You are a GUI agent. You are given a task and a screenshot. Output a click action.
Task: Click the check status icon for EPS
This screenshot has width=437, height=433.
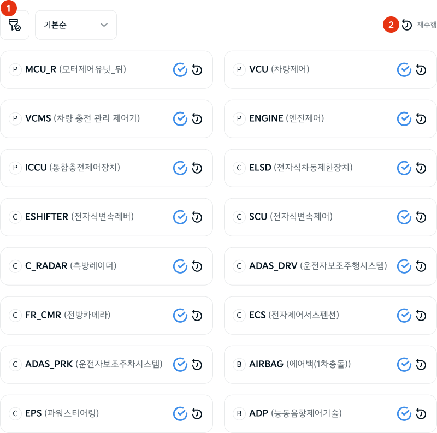point(180,414)
